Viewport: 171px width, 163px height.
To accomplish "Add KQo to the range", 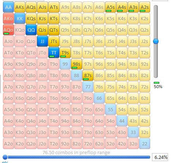I will pyautogui.click(x=20, y=30).
